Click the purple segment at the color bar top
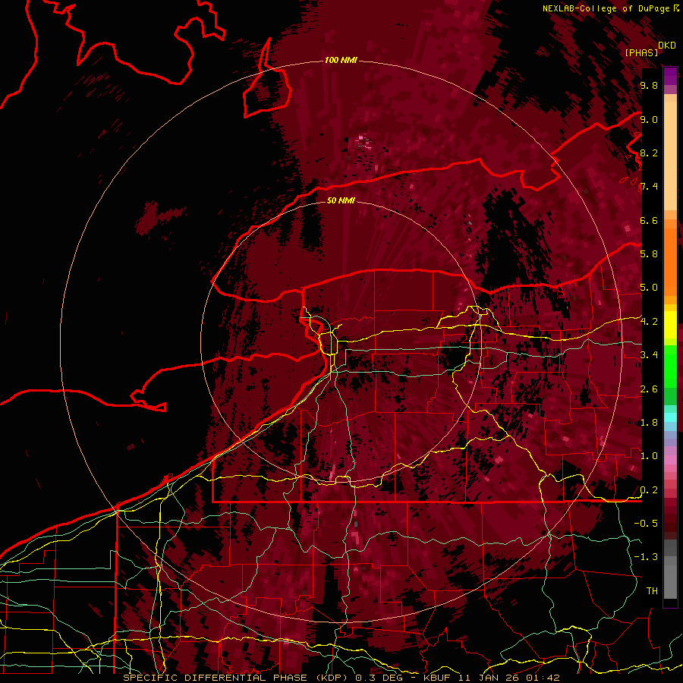 point(670,76)
